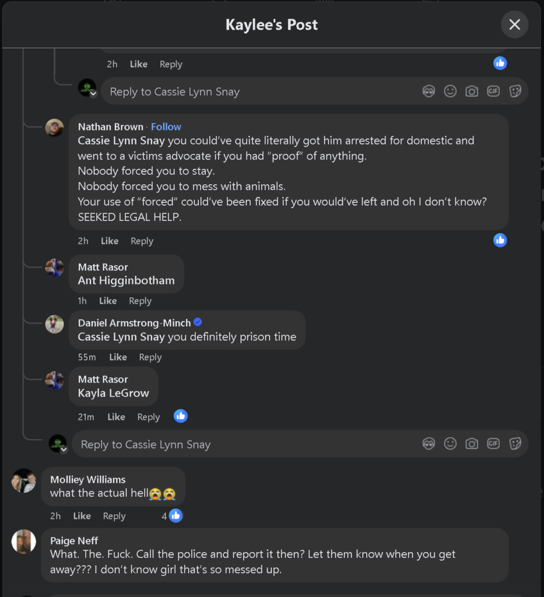Like Molliey Williams' comment
This screenshot has height=597, width=544.
point(82,516)
